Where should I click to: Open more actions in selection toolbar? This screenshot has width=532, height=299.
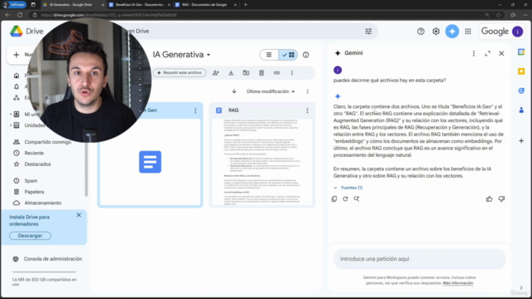tap(292, 73)
